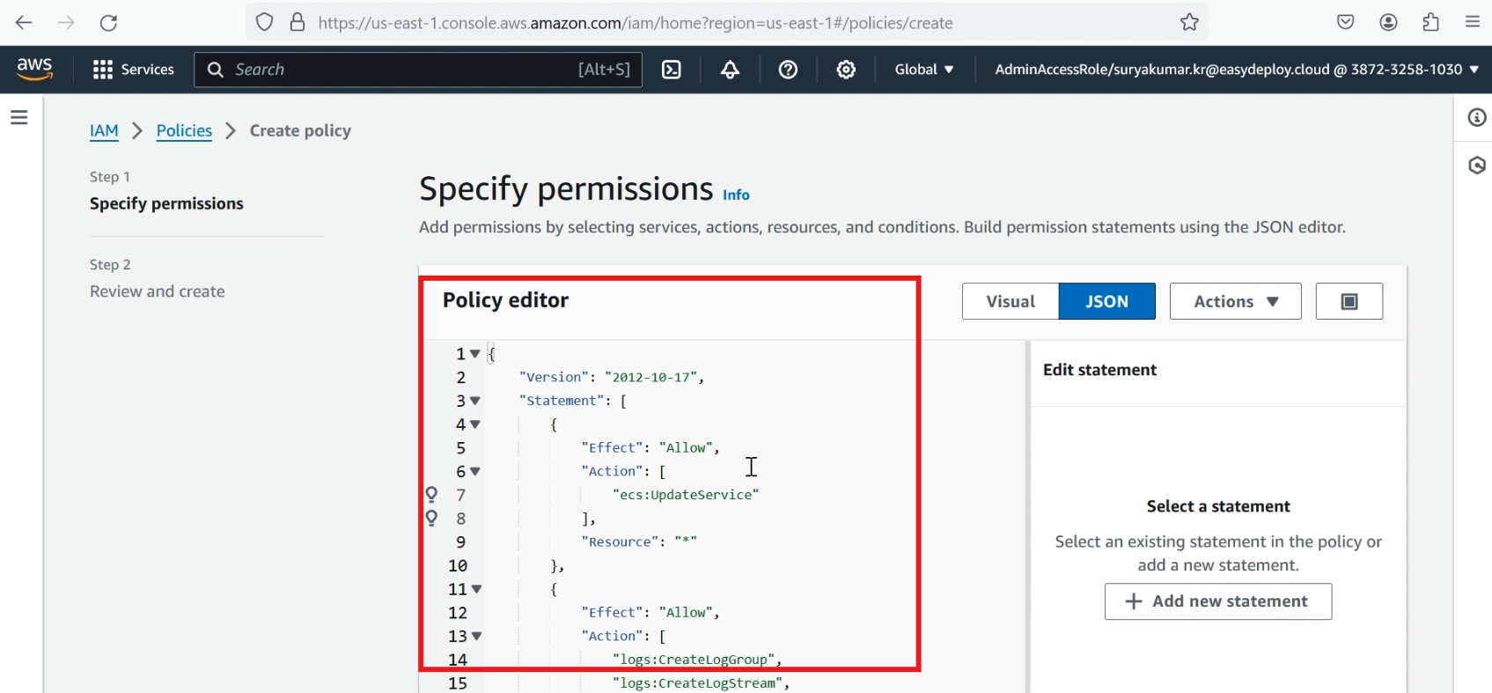
Task: Open the Global region dropdown
Action: tap(924, 70)
